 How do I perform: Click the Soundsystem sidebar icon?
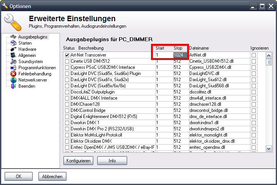point(13,62)
